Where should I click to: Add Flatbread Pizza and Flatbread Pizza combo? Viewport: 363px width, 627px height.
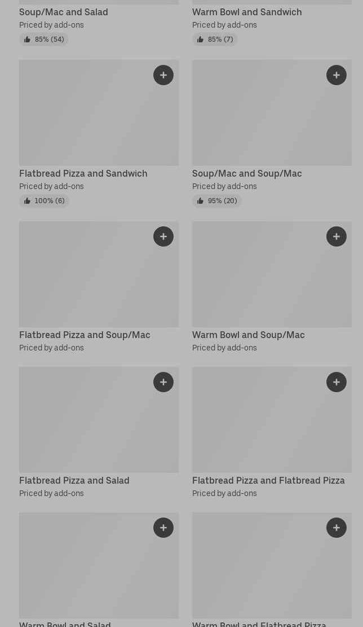pyautogui.click(x=337, y=382)
